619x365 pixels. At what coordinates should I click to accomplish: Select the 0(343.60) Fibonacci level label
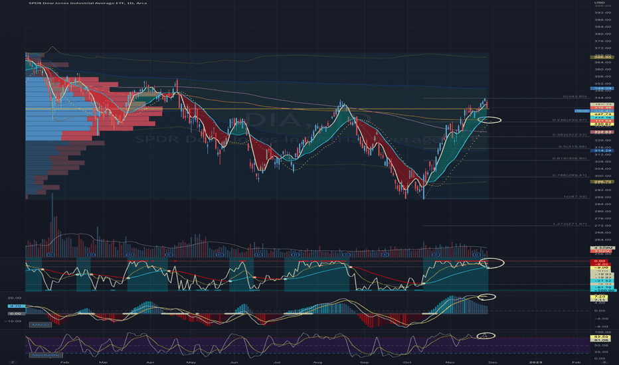pyautogui.click(x=575, y=96)
